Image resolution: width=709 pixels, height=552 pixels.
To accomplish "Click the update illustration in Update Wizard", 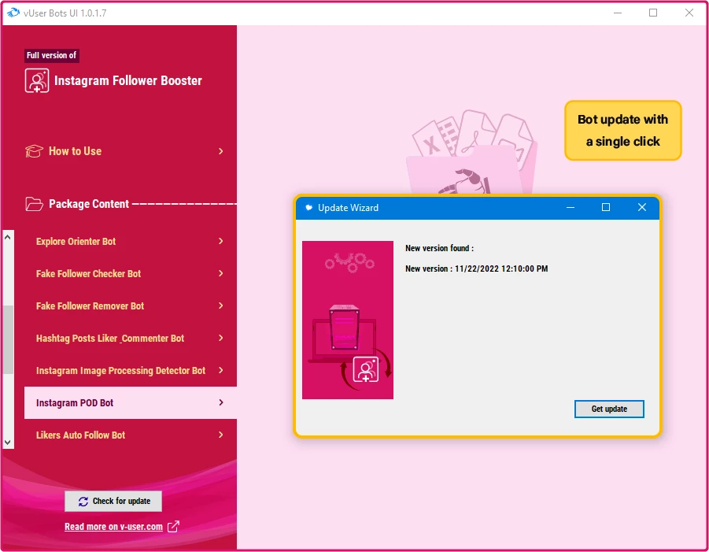I will 348,320.
